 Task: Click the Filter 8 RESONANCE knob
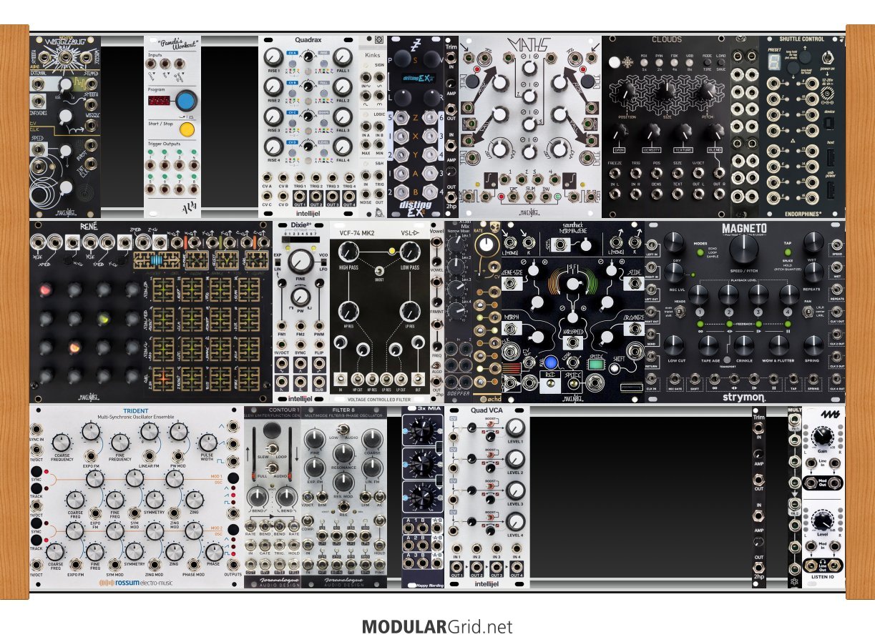coord(343,453)
